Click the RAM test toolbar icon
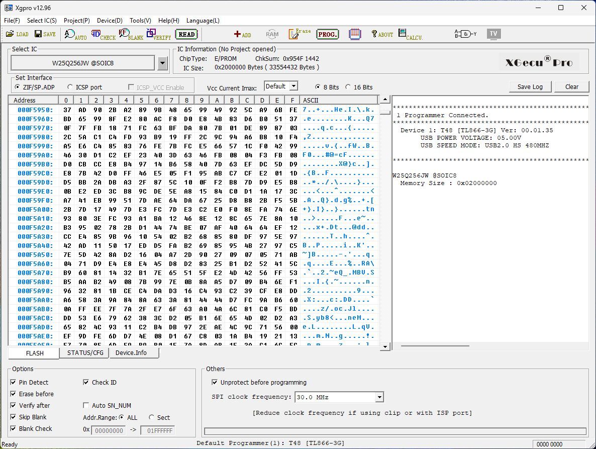Image resolution: width=596 pixels, height=449 pixels. [272, 34]
